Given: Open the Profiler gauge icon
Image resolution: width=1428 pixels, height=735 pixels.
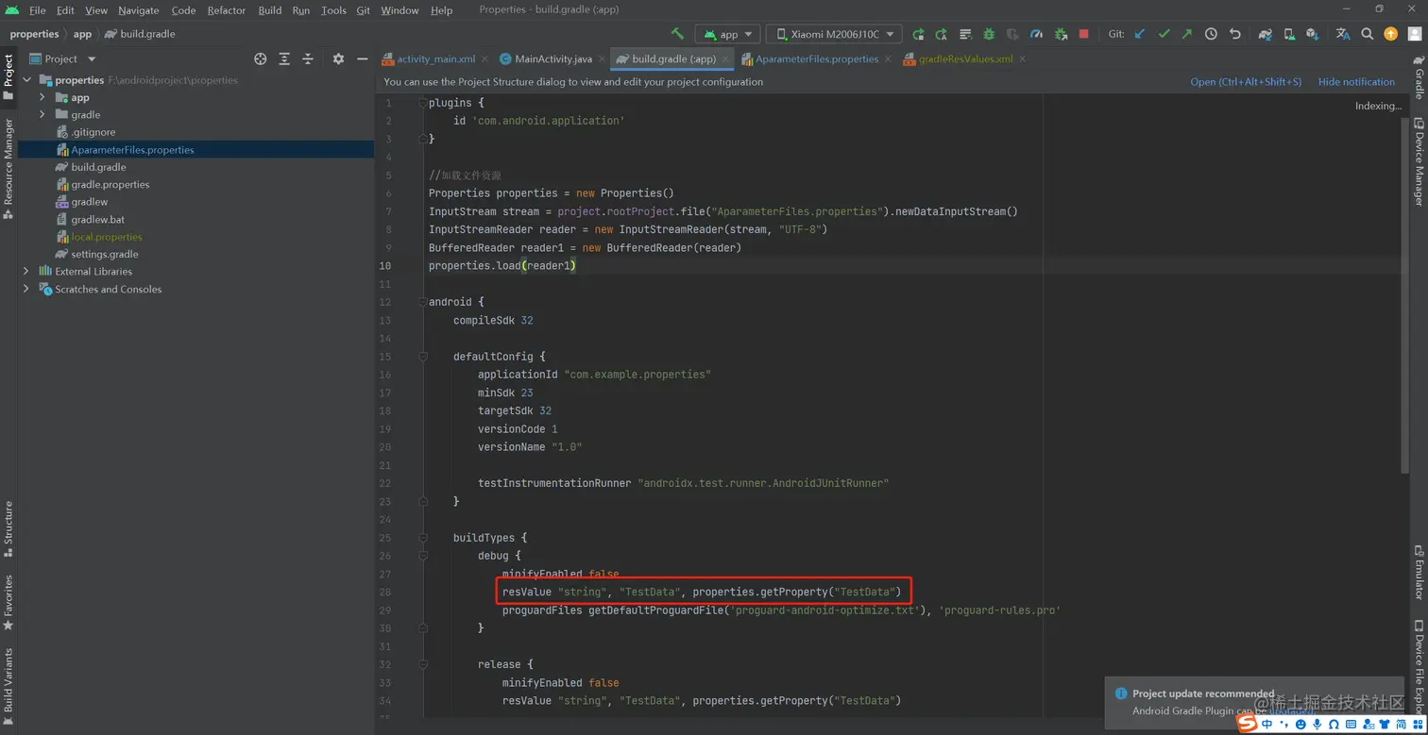Looking at the screenshot, I should 1036,34.
